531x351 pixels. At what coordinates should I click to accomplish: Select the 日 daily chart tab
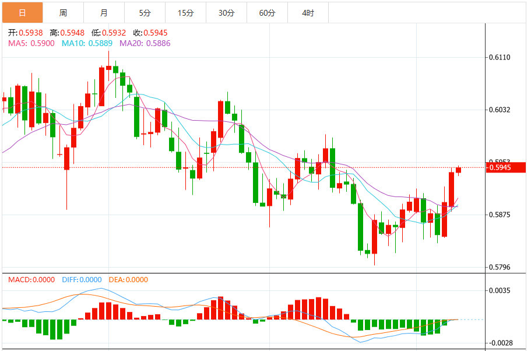[22, 13]
